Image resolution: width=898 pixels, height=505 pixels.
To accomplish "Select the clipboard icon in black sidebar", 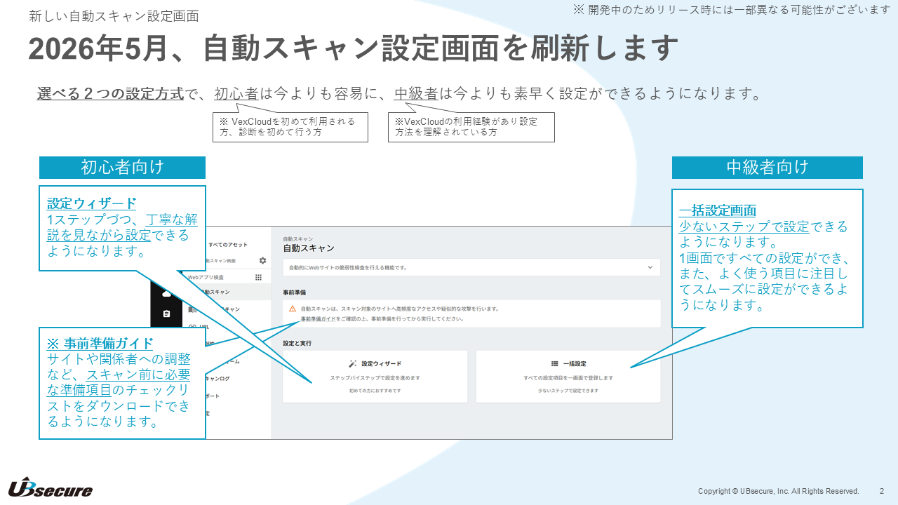I will [x=166, y=314].
